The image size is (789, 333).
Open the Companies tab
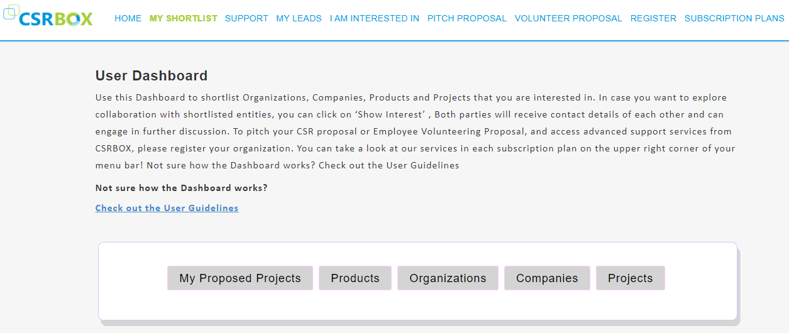click(x=547, y=278)
